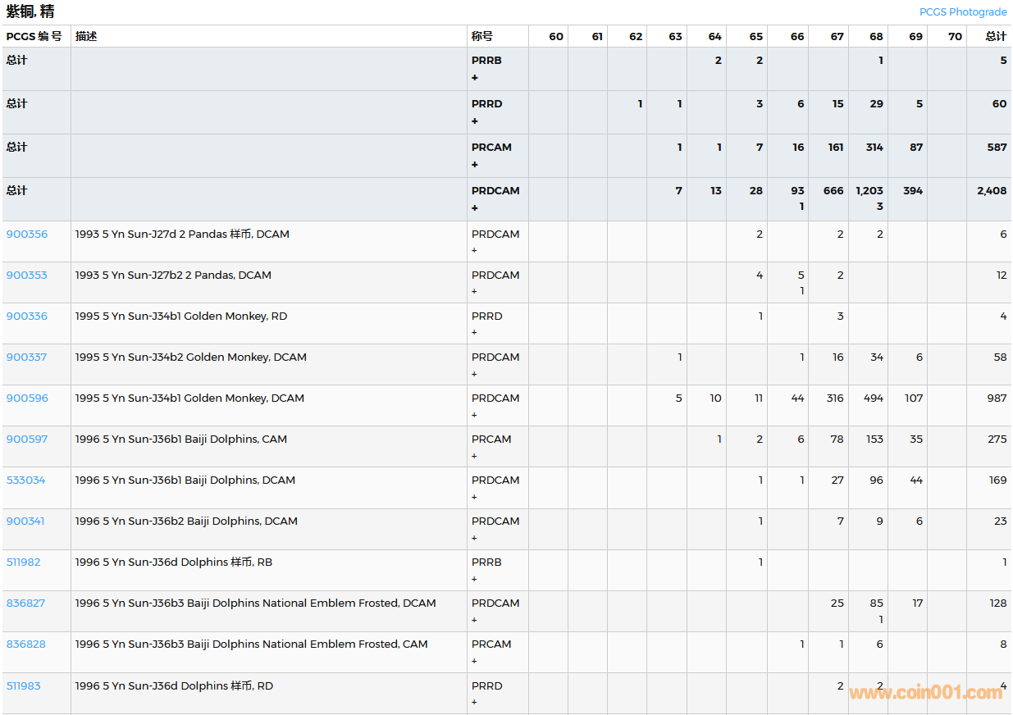Select PCGS number 533034 link
Screen dimensions: 1013x715
[x=26, y=480]
